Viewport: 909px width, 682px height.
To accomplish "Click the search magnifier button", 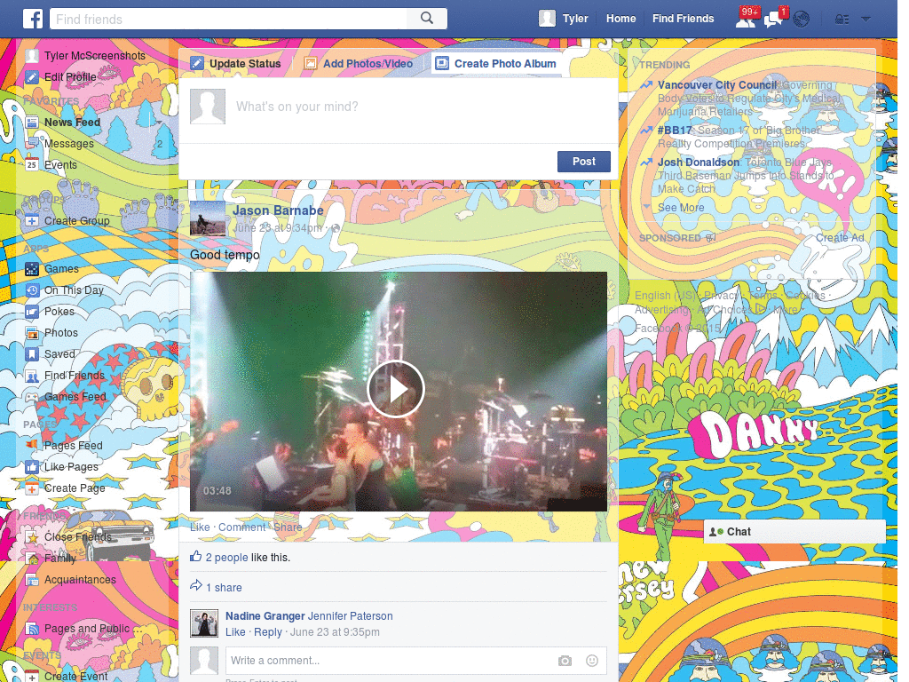I will [427, 19].
